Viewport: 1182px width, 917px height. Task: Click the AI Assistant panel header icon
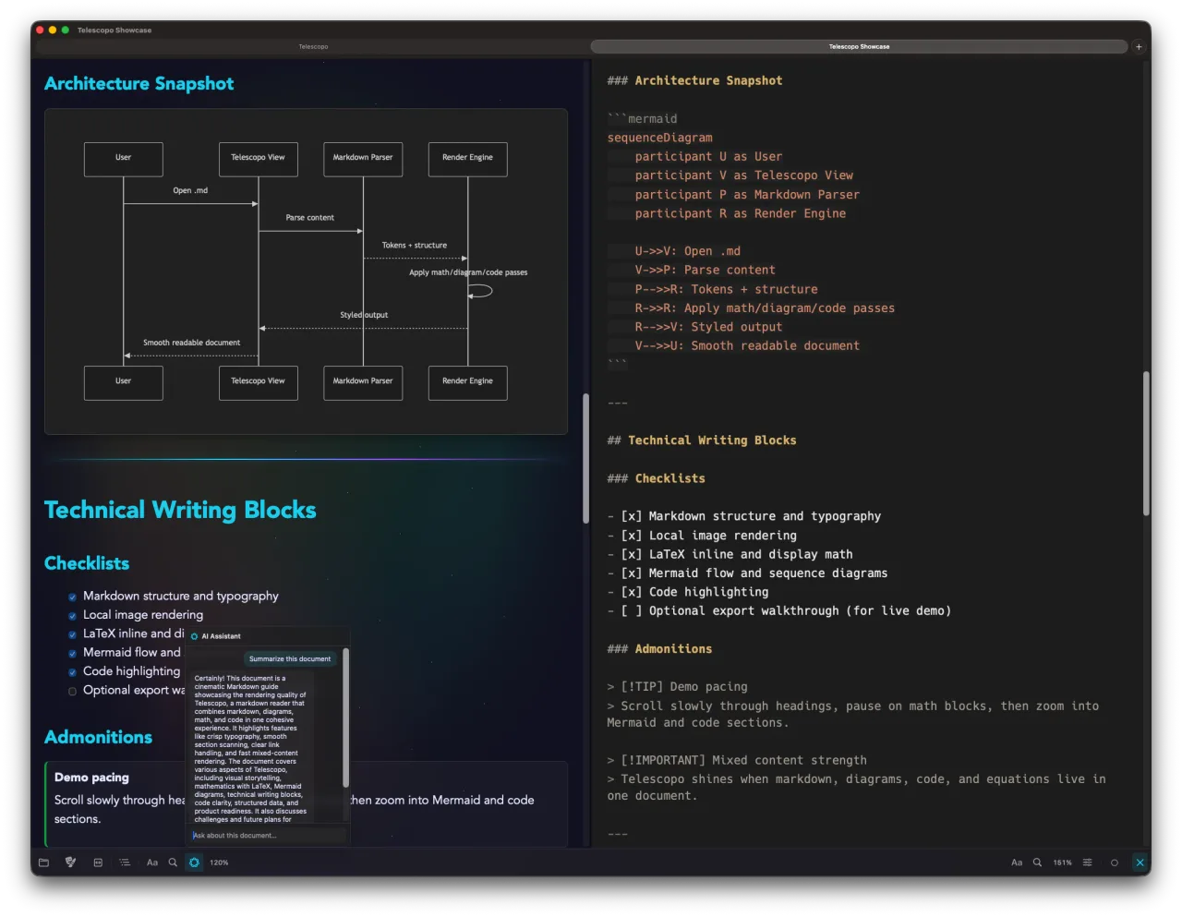click(x=195, y=636)
